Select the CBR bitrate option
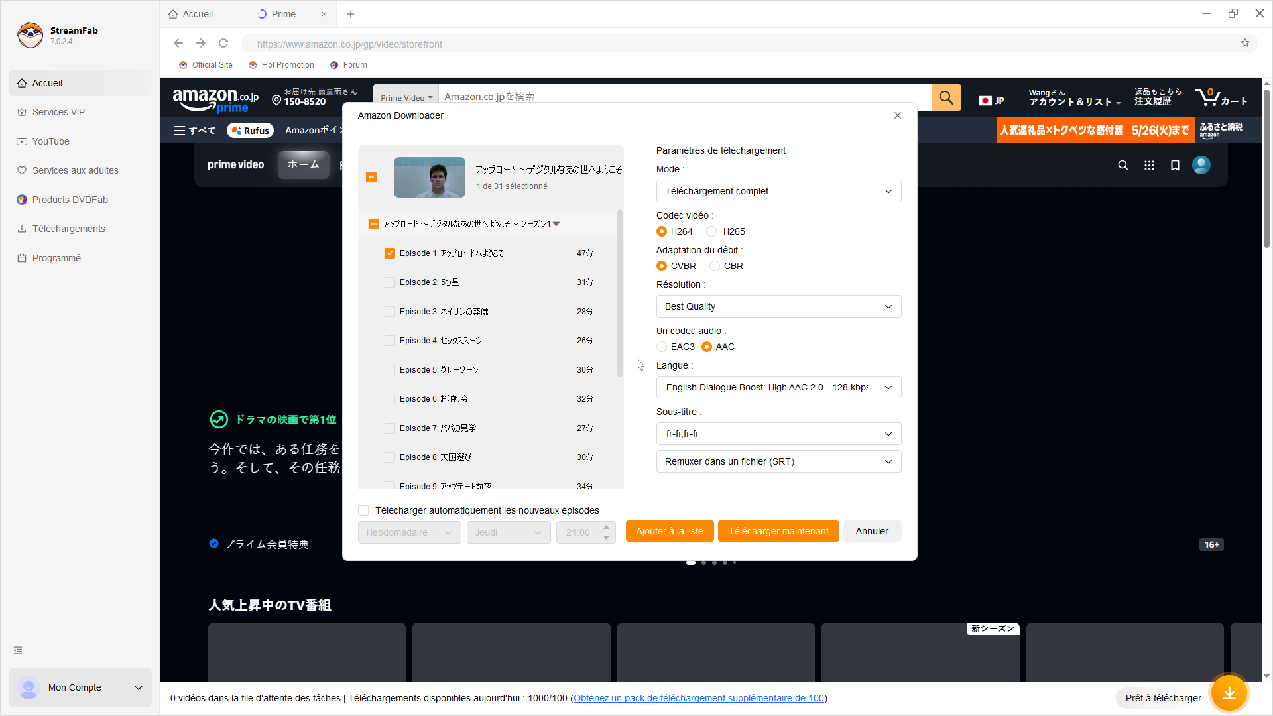 pyautogui.click(x=715, y=266)
